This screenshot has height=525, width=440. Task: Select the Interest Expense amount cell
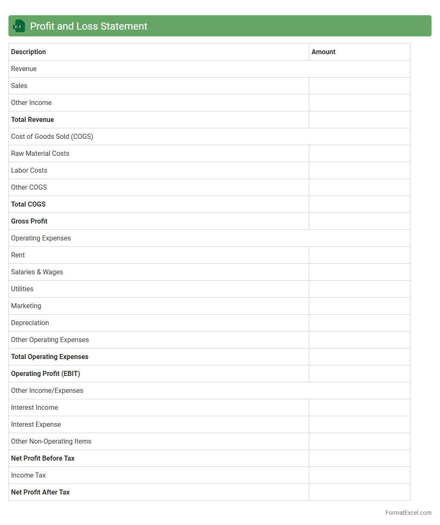coord(359,424)
